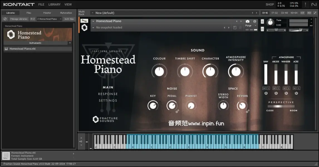Toggle WANDER mic power button
Screen dimensions: 319x167
pyautogui.click(x=286, y=93)
